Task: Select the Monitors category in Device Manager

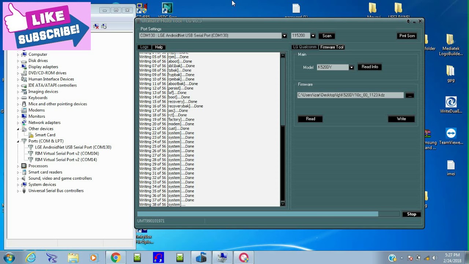Action: pyautogui.click(x=37, y=116)
